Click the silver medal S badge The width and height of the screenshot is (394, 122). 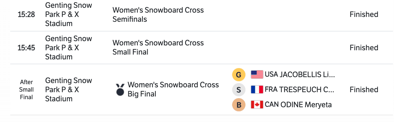[239, 90]
